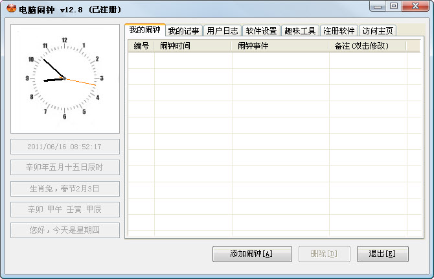The width and height of the screenshot is (434, 279).
Task: Click the app icon in title bar
Action: click(11, 9)
